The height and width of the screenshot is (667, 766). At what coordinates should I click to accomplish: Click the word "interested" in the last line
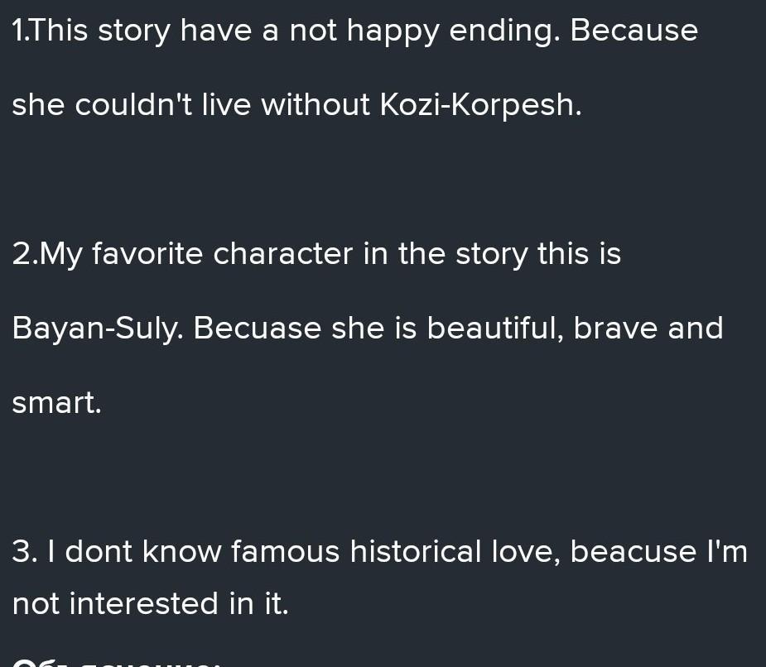click(x=143, y=603)
